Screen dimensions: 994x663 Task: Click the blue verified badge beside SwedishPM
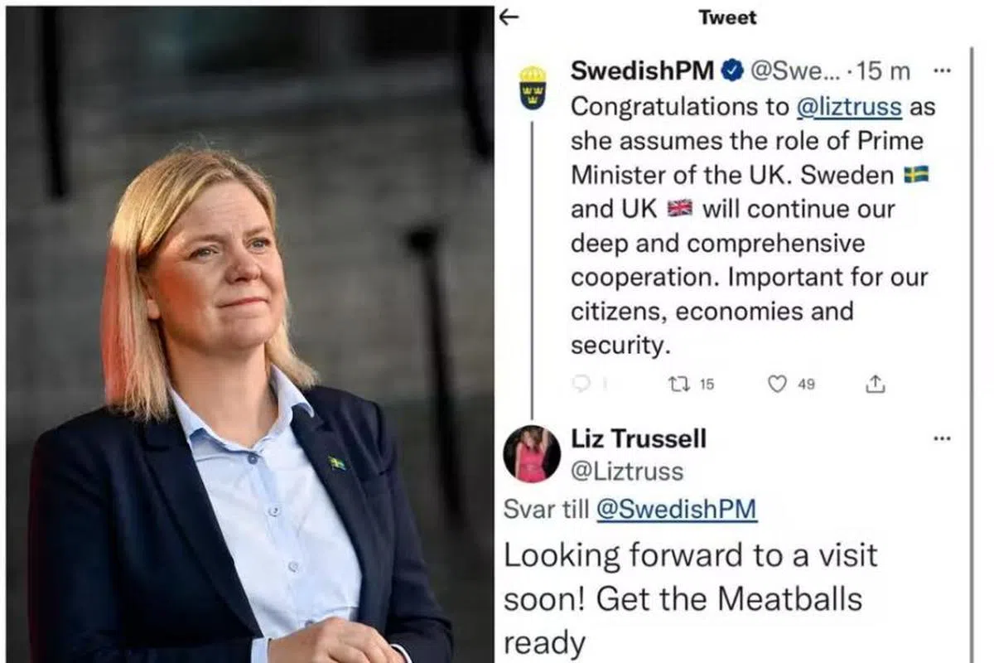pyautogui.click(x=731, y=72)
